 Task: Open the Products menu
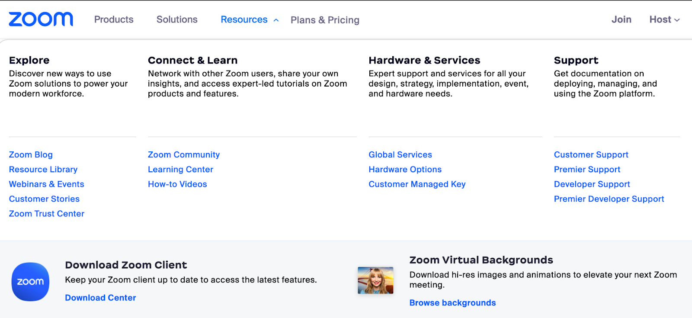pyautogui.click(x=114, y=19)
